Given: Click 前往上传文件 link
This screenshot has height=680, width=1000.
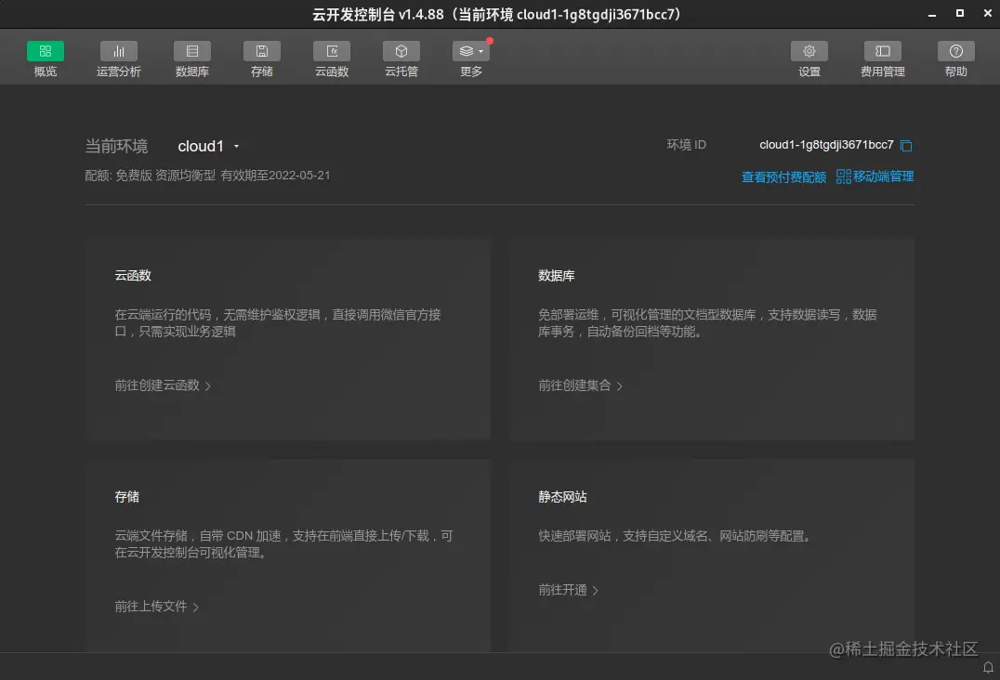Looking at the screenshot, I should [157, 606].
